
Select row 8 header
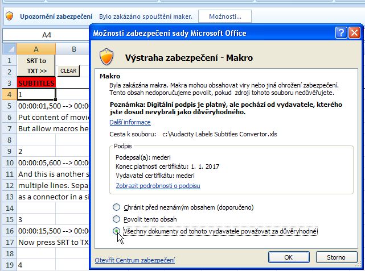pyautogui.click(x=10, y=140)
